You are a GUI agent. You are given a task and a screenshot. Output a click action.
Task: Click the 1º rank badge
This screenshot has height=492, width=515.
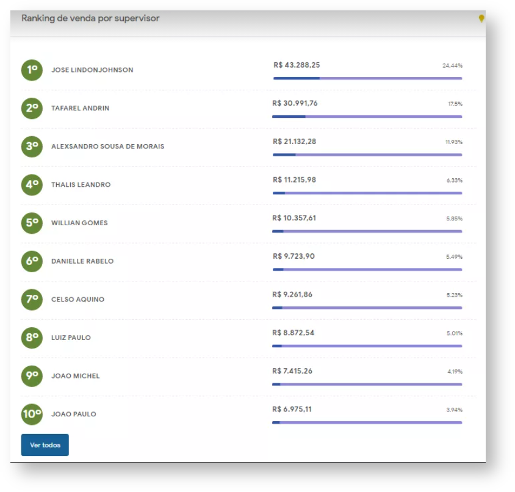pos(32,70)
